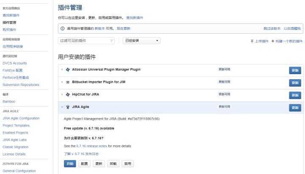Click the HipChat for JIRA plugin icon
305x174 pixels.
[x=68, y=94]
